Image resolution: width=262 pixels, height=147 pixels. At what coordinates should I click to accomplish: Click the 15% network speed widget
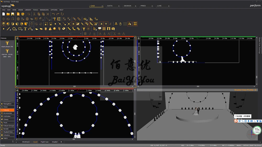click(257, 130)
